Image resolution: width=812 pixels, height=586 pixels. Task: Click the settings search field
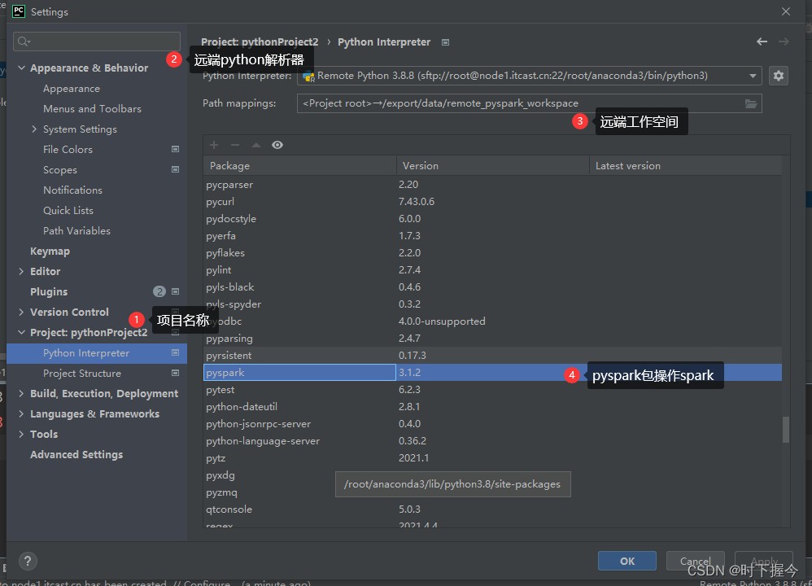pos(97,42)
